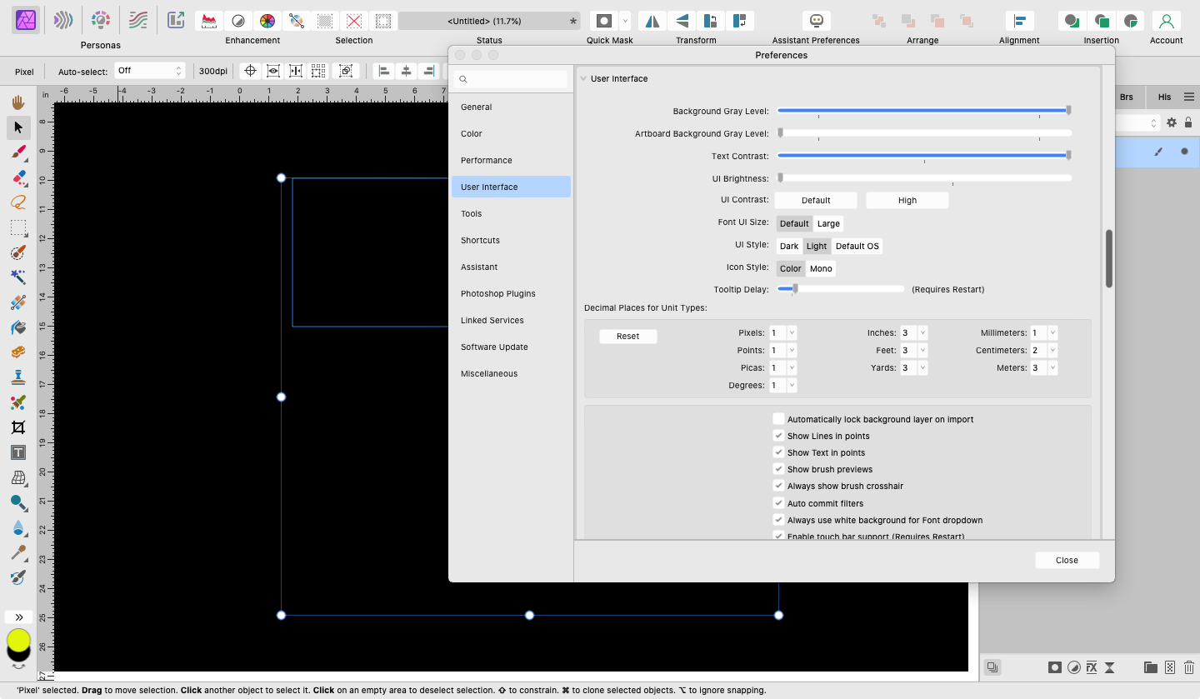
Task: Switch to the Performance preferences category
Action: (x=486, y=160)
